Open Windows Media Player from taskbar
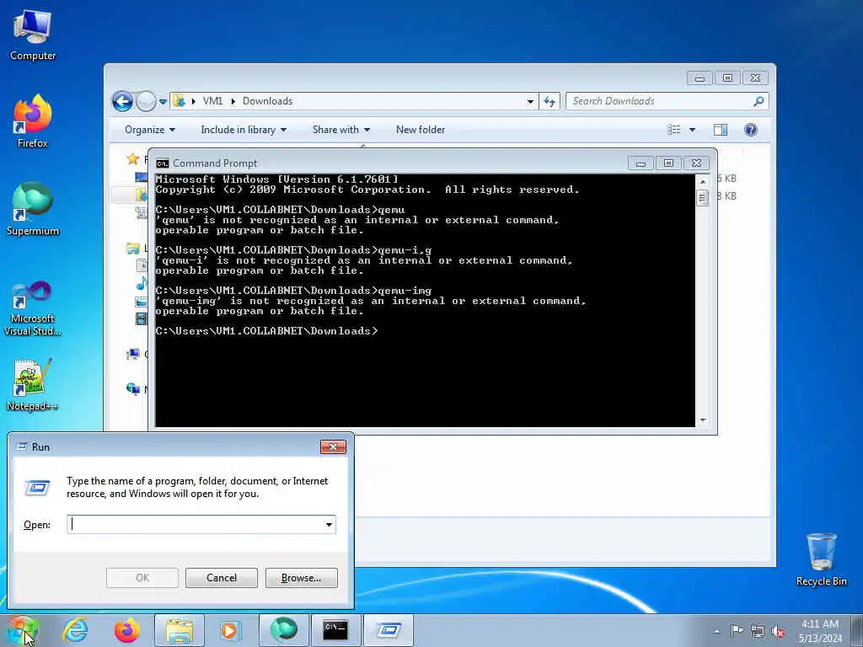The height and width of the screenshot is (647, 863). coord(229,630)
